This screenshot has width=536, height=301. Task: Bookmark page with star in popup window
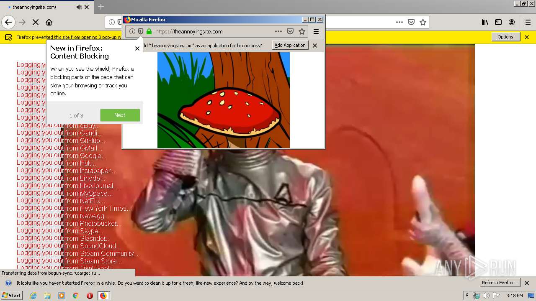302,31
